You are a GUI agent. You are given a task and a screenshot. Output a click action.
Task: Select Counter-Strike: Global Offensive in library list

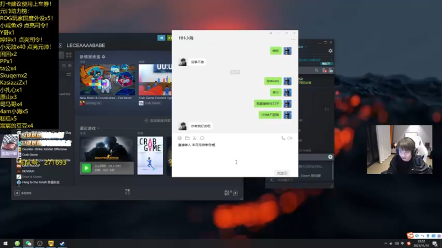(44, 149)
